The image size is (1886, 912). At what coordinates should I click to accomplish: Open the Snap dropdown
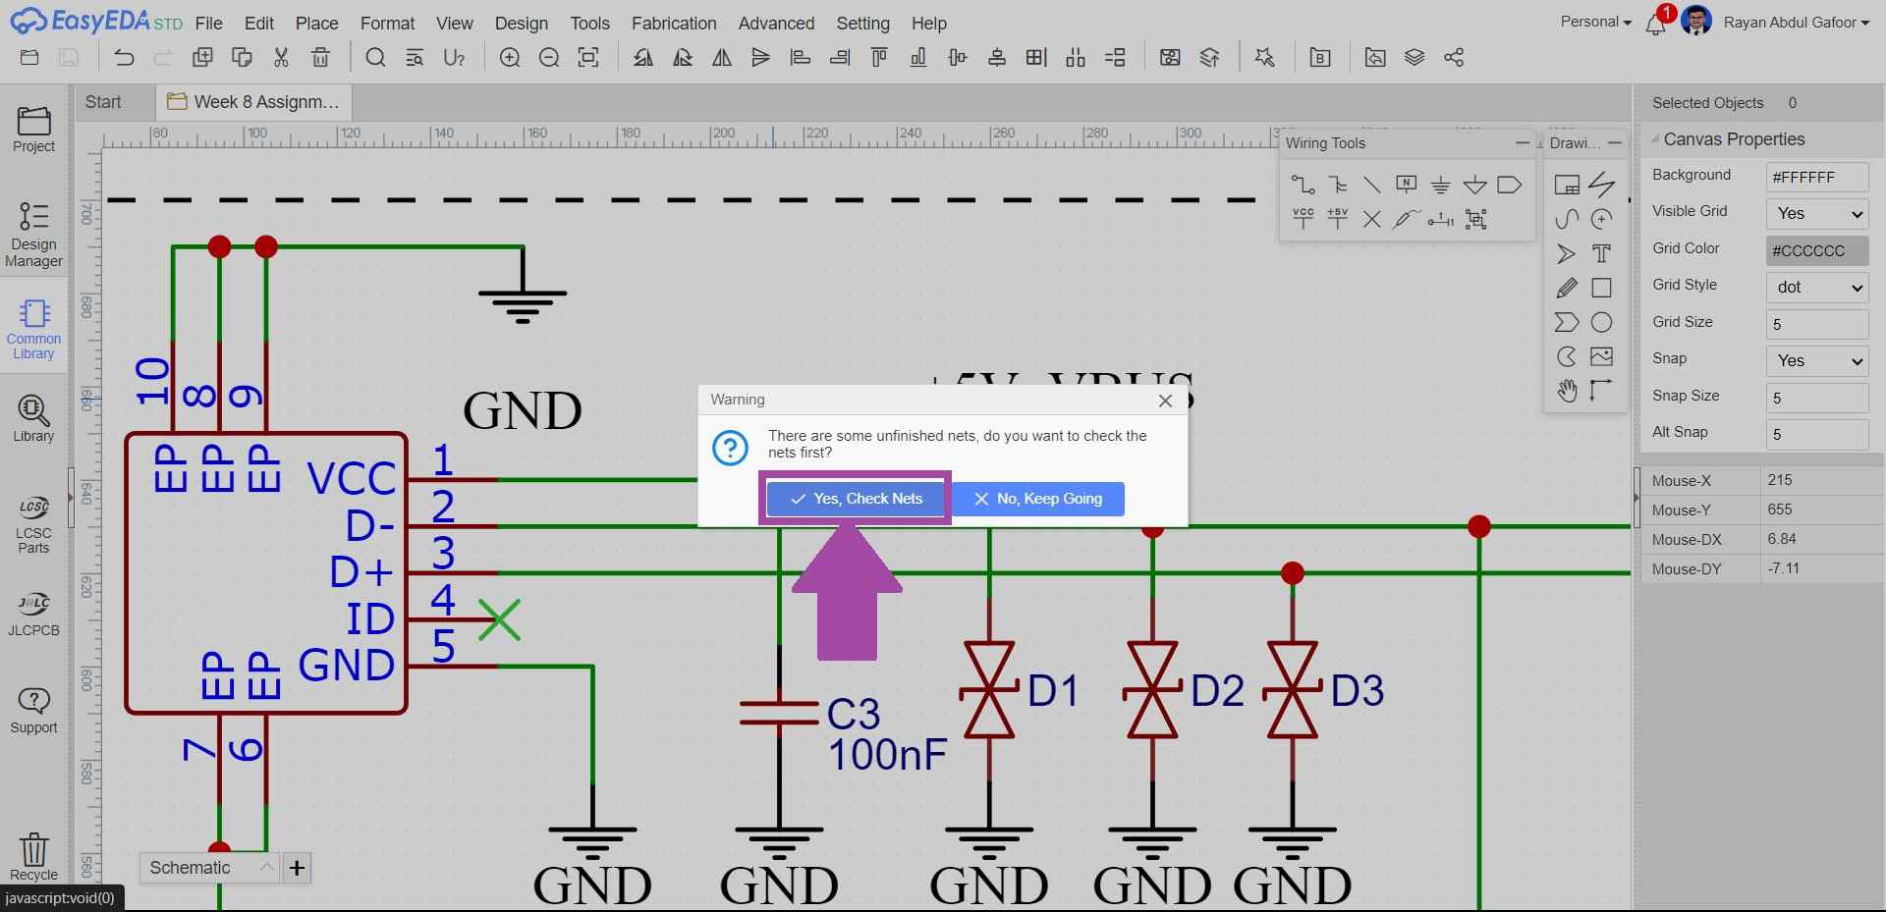tap(1816, 360)
